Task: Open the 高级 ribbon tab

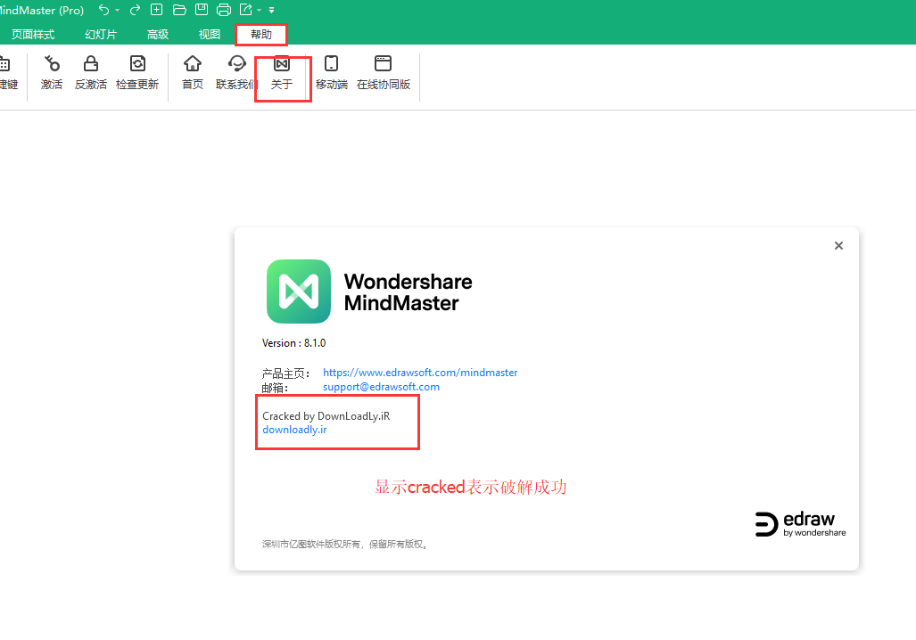Action: (x=158, y=35)
